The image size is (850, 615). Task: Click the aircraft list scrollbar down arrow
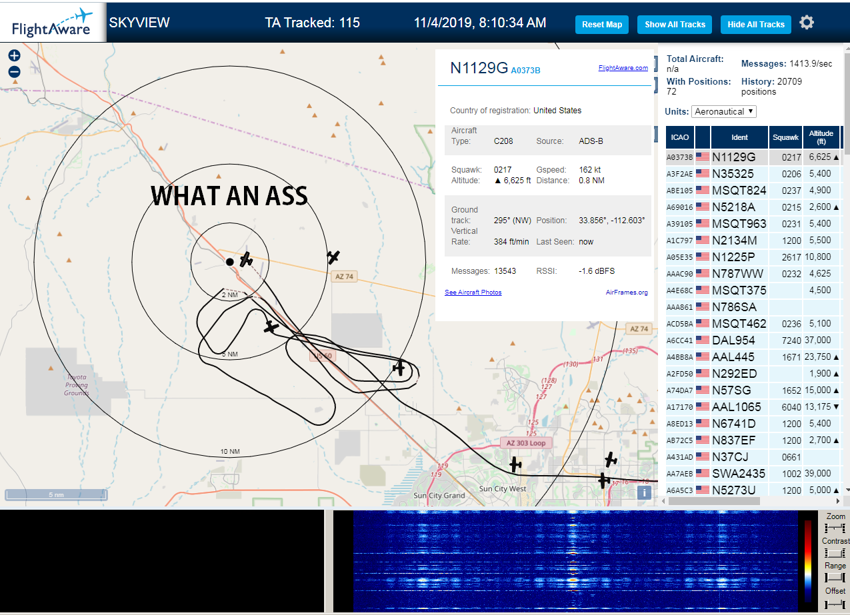847,490
